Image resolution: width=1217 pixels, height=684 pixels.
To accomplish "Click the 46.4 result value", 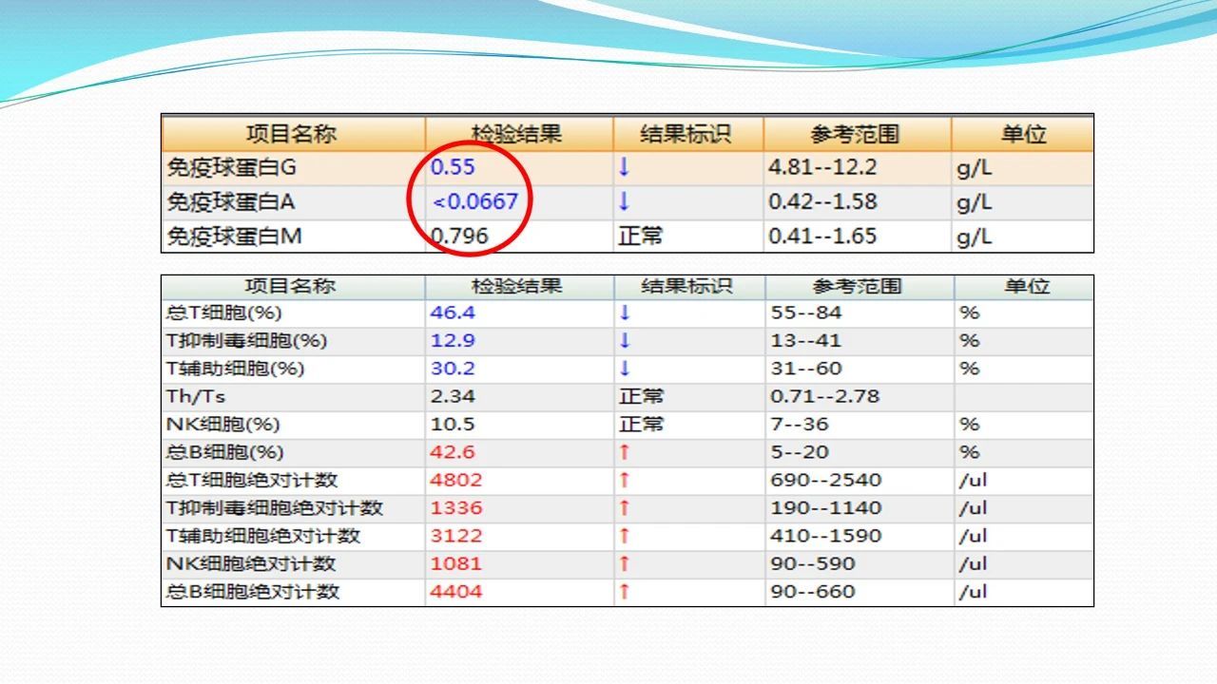I will [x=453, y=313].
